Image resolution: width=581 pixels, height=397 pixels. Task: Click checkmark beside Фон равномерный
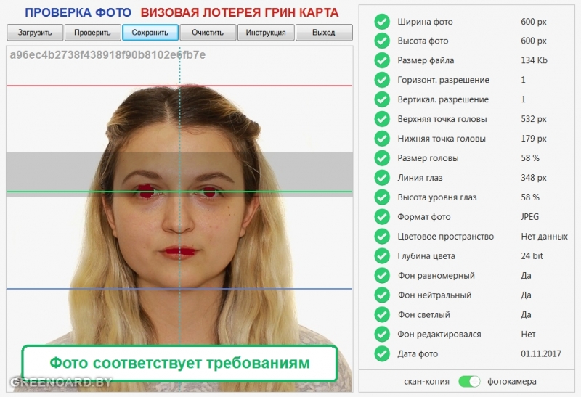pyautogui.click(x=382, y=276)
